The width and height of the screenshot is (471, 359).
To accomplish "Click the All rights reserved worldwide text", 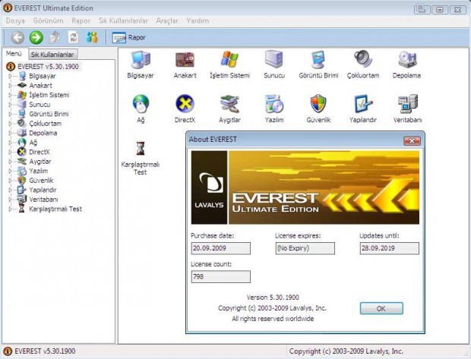I will coord(273,319).
